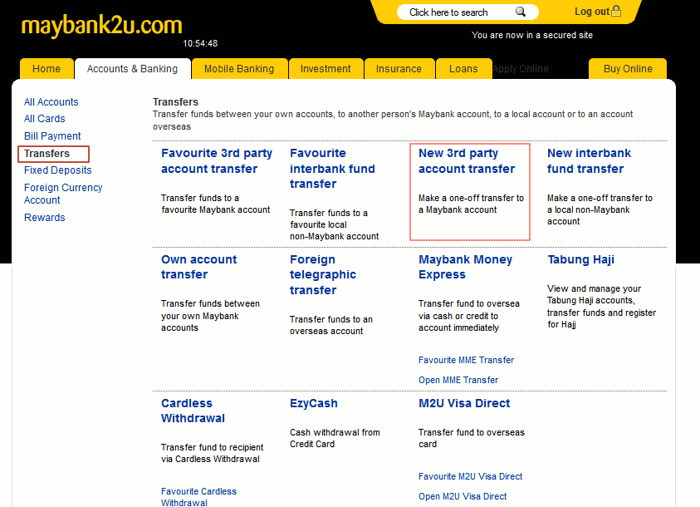Choose New 3rd party account transfer
Image resolution: width=700 pixels, height=507 pixels.
[x=467, y=160]
